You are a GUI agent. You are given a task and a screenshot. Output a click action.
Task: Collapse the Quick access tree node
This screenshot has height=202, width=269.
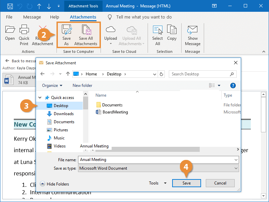click(x=40, y=98)
